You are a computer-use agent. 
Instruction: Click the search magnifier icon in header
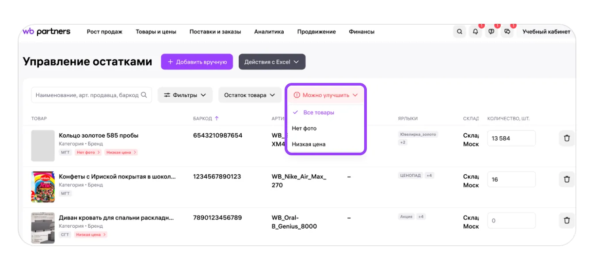(x=460, y=32)
